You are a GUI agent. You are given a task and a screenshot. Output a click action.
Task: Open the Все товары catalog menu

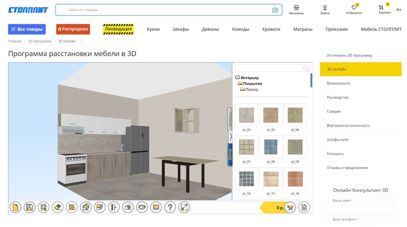(27, 29)
